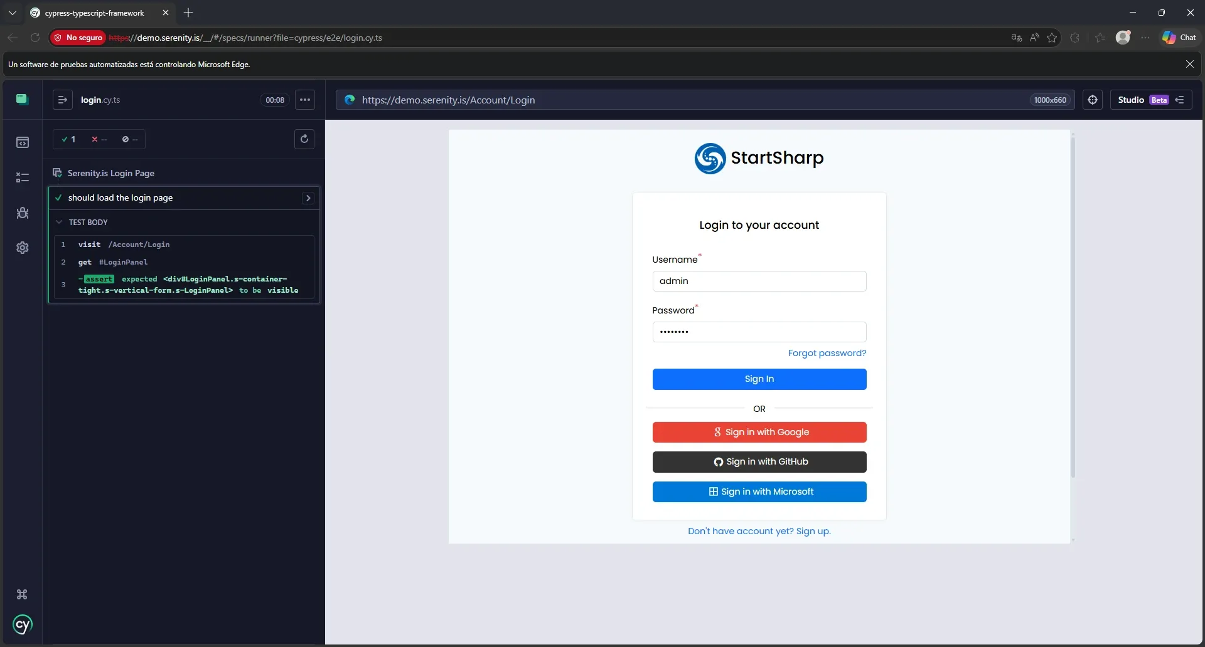Open the Forgot password link
This screenshot has width=1205, height=647.
click(827, 353)
